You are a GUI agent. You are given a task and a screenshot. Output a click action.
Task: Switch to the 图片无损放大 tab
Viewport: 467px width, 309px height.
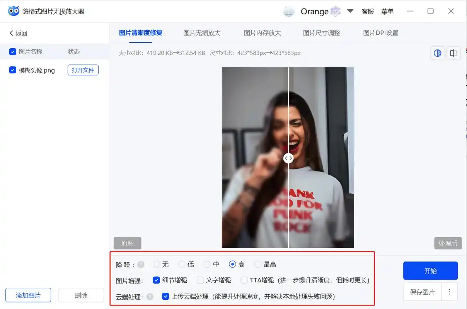(202, 33)
